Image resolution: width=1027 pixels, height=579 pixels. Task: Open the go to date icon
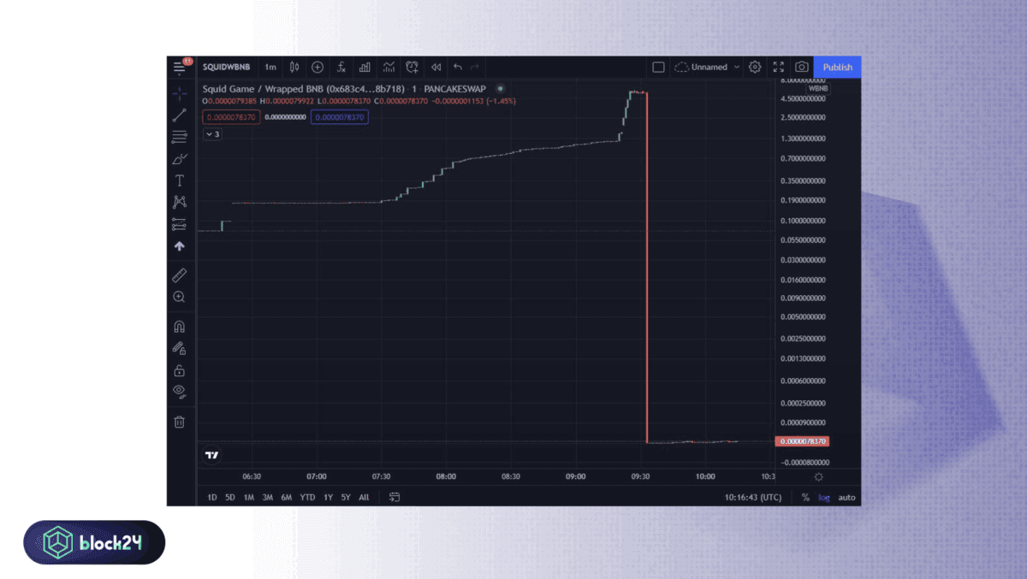395,497
